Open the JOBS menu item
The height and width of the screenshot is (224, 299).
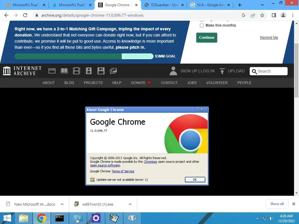click(192, 83)
